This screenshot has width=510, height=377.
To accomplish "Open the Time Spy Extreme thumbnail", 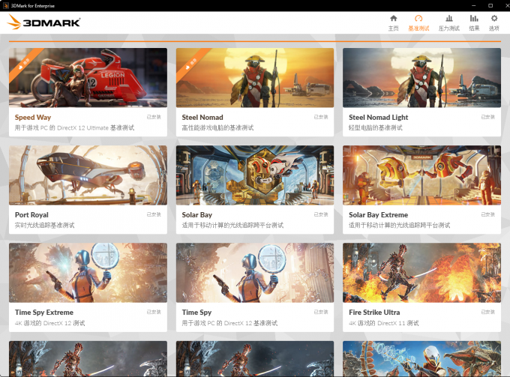I will [88, 273].
